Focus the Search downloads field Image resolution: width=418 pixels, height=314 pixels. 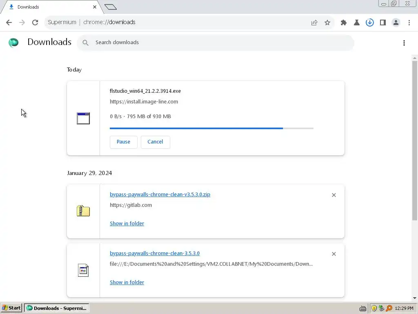click(x=216, y=43)
